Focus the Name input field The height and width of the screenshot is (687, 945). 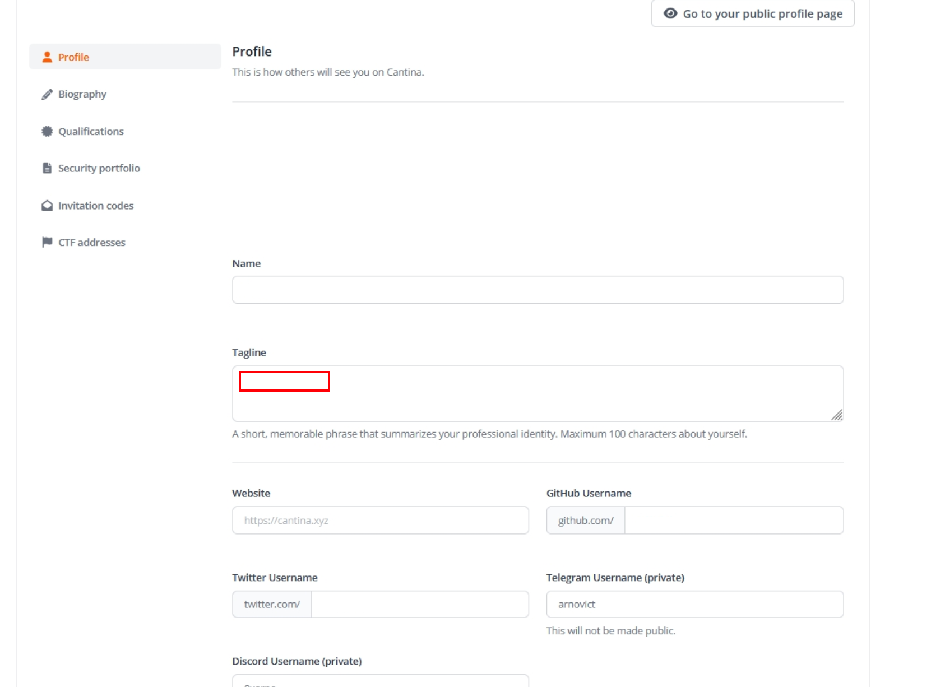click(x=538, y=290)
